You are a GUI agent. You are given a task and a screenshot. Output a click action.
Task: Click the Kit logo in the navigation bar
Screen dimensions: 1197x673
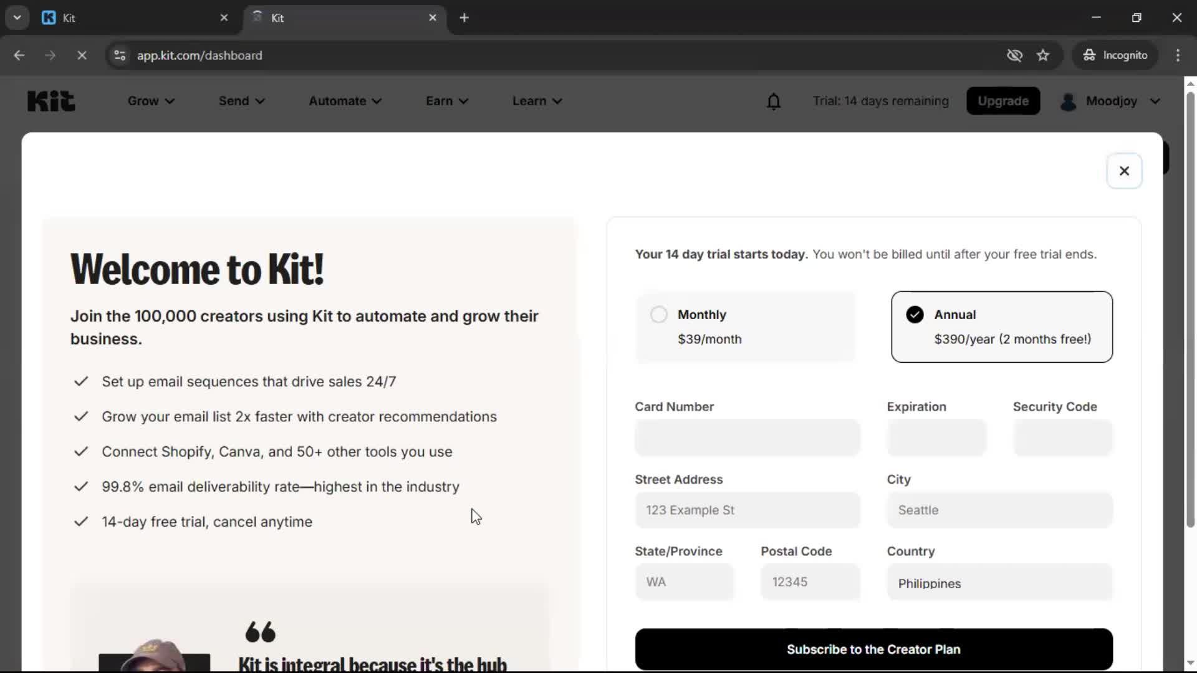coord(51,100)
